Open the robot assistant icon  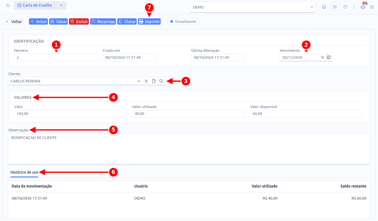(x=363, y=7)
